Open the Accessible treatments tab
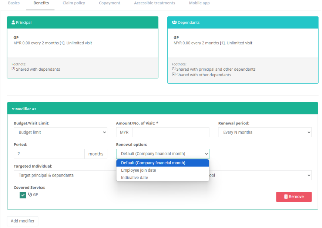The image size is (322, 228). 154,3
